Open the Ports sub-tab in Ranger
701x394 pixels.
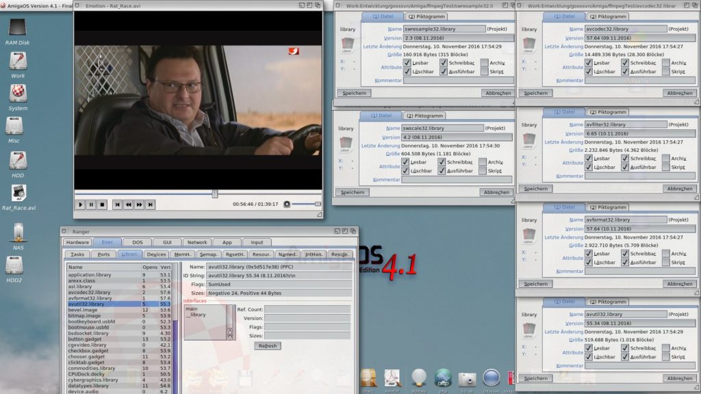pyautogui.click(x=103, y=254)
